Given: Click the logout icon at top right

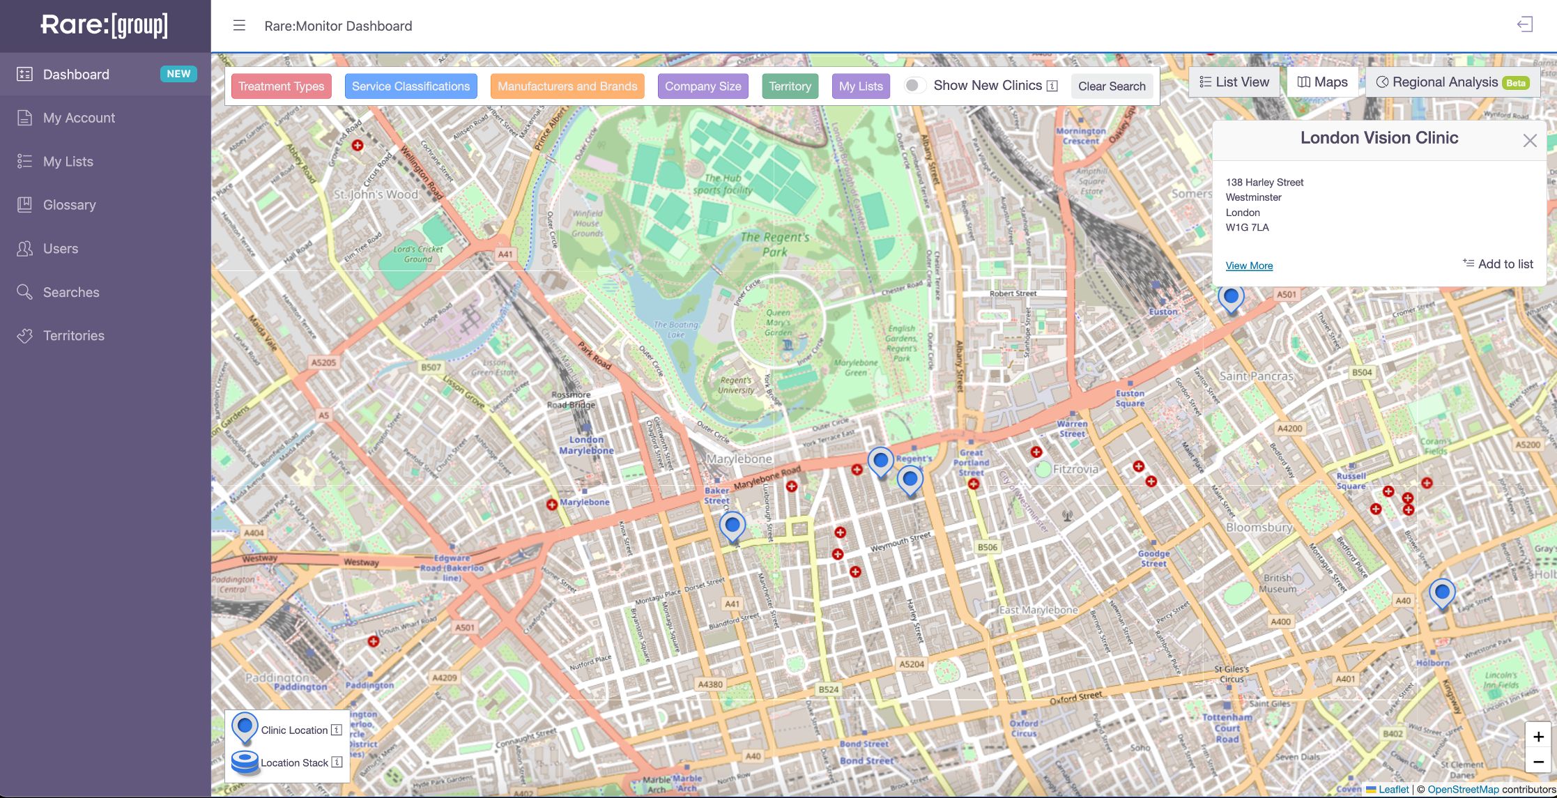Looking at the screenshot, I should click(1525, 25).
